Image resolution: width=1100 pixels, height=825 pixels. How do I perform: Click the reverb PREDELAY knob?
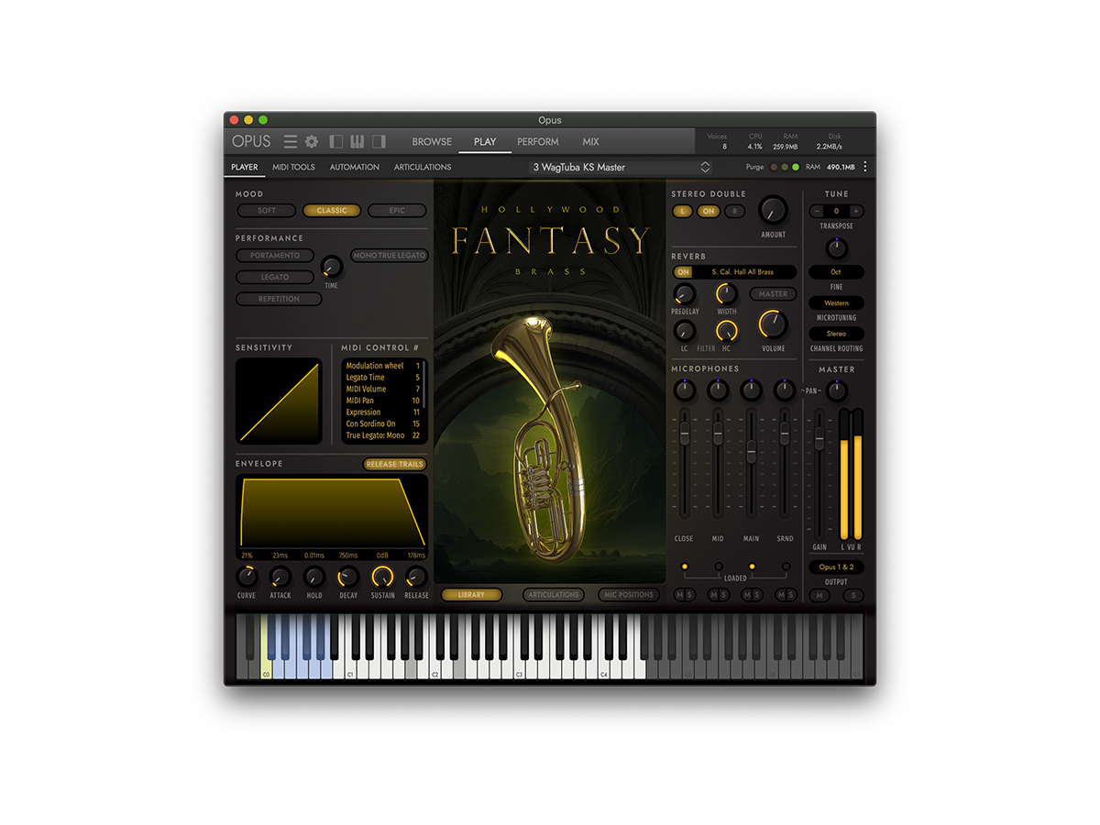tap(684, 294)
